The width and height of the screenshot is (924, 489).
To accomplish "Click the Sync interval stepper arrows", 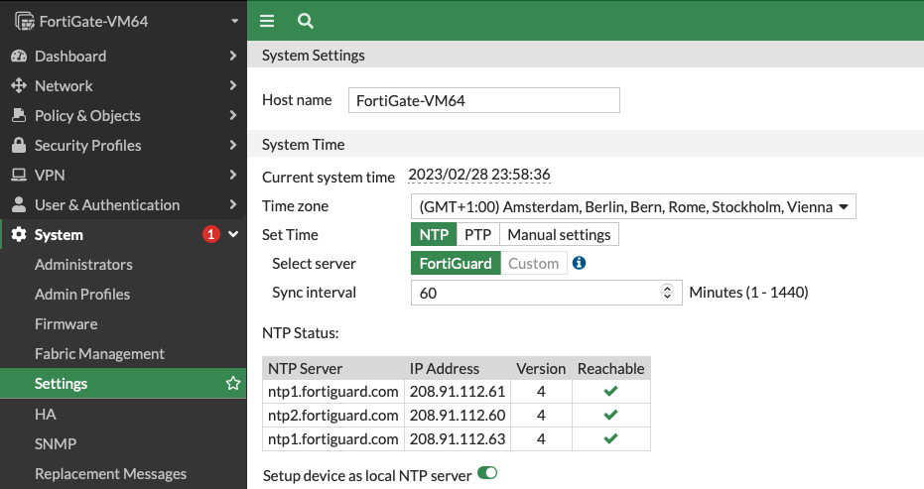I will coord(668,293).
